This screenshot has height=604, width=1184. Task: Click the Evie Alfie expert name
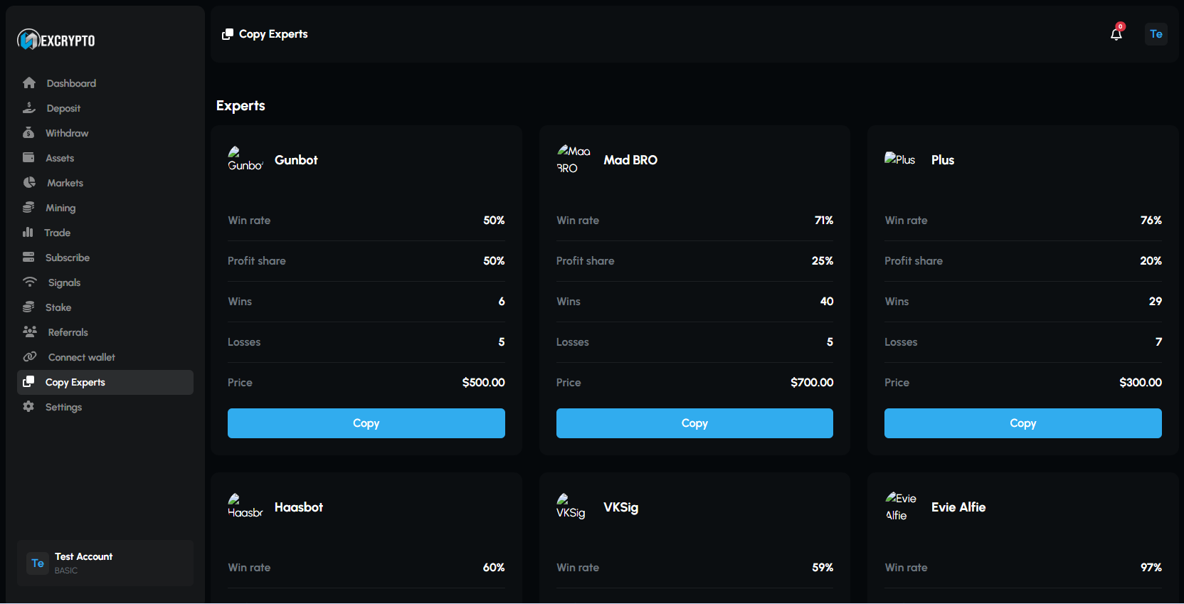click(x=958, y=507)
